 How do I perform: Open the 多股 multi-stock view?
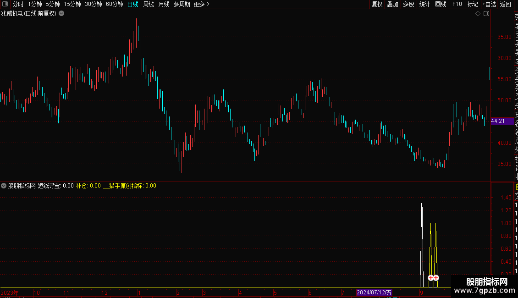point(408,4)
